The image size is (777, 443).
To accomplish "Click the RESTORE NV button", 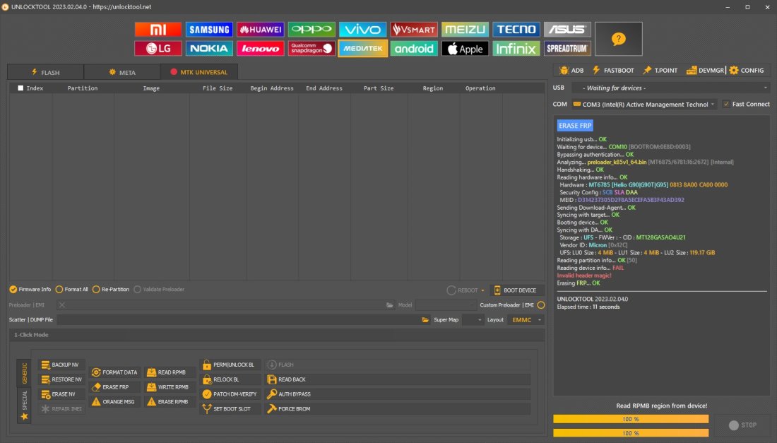I will click(61, 379).
